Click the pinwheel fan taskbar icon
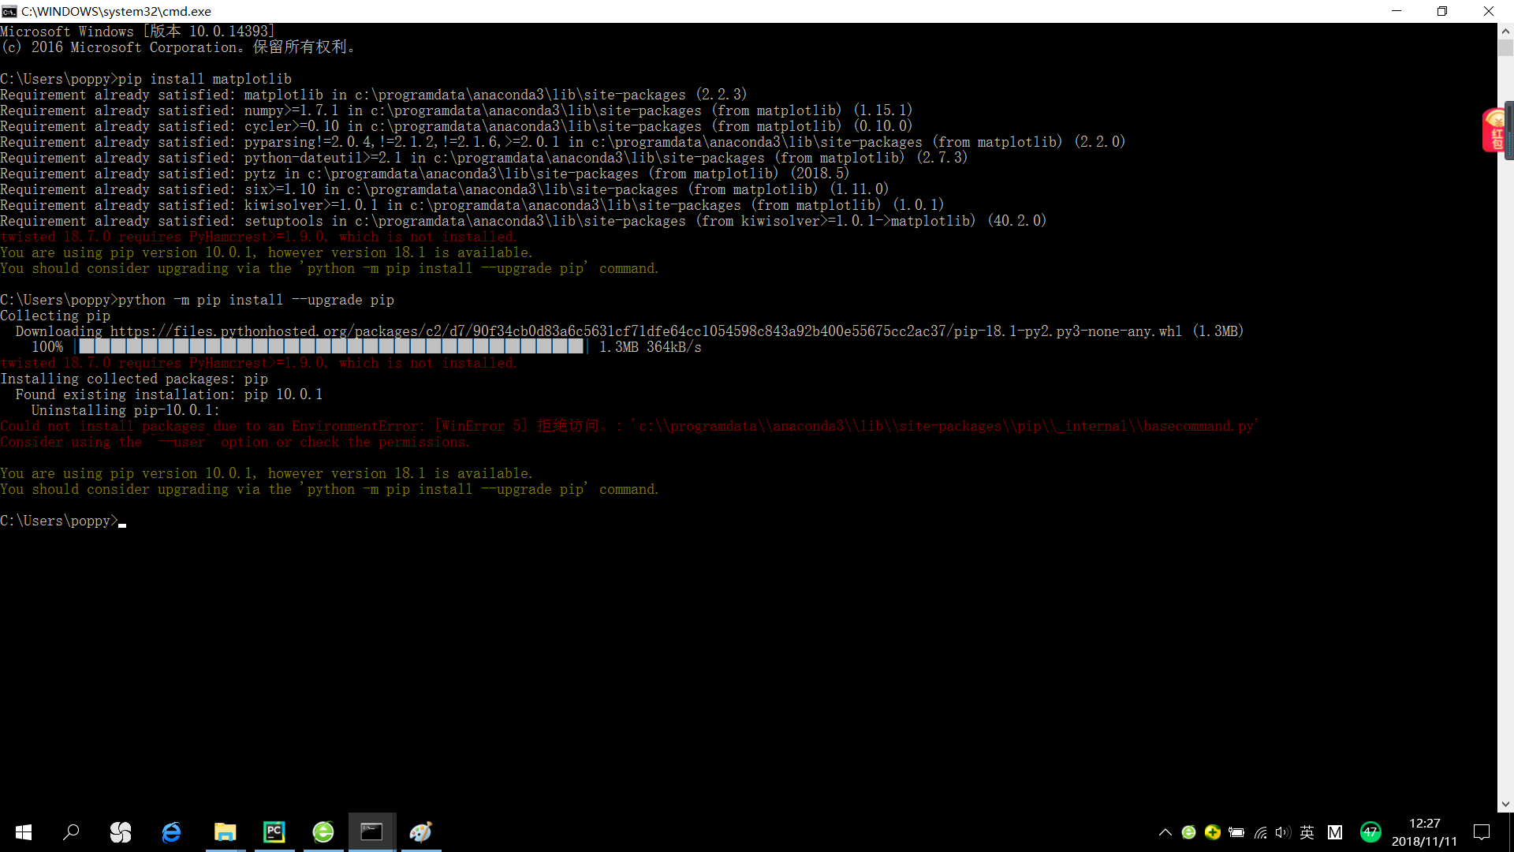This screenshot has height=852, width=1514. [x=121, y=832]
